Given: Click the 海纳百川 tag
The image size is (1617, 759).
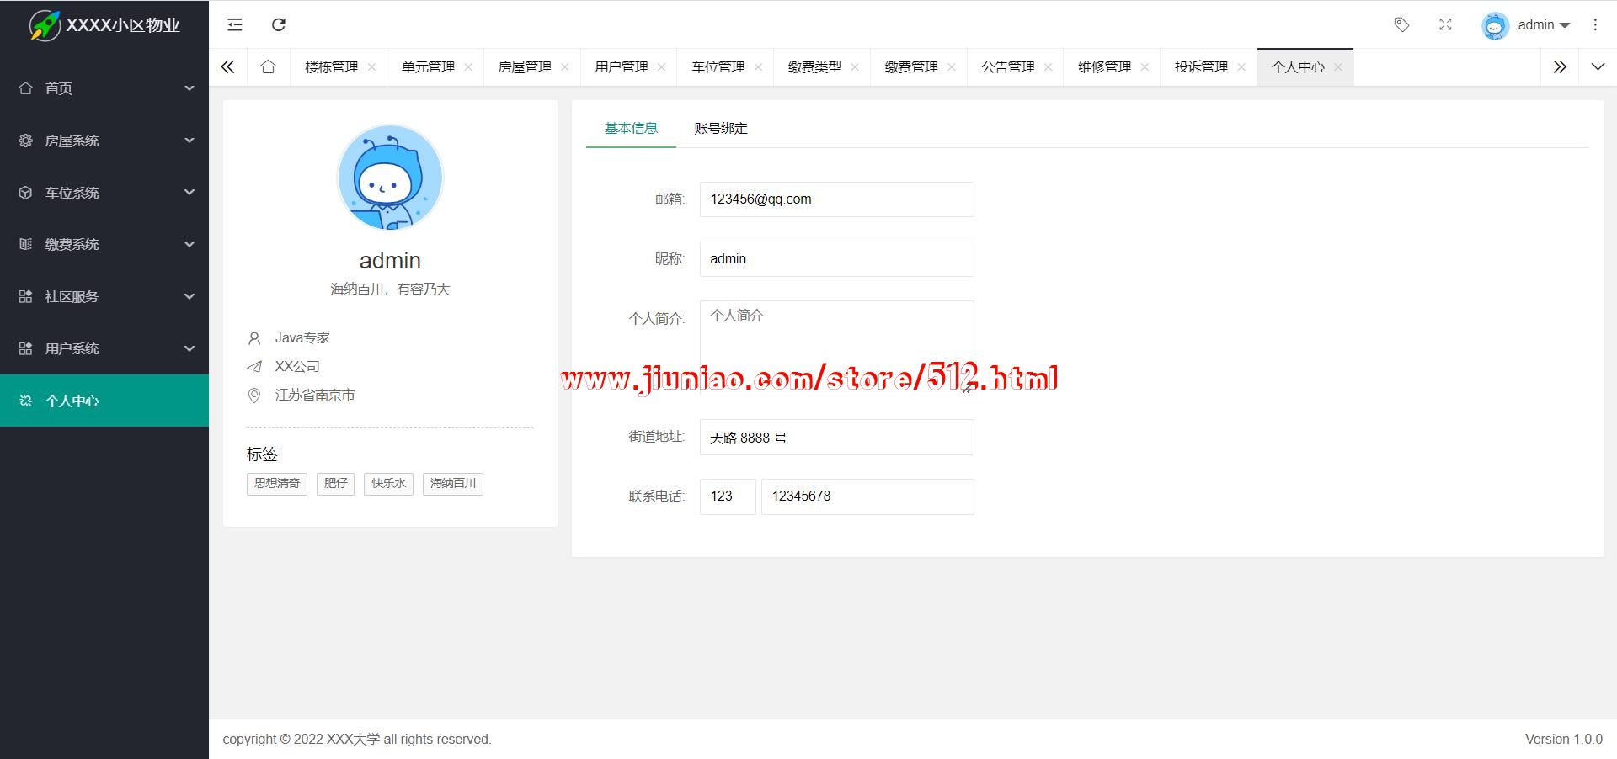Looking at the screenshot, I should [453, 484].
